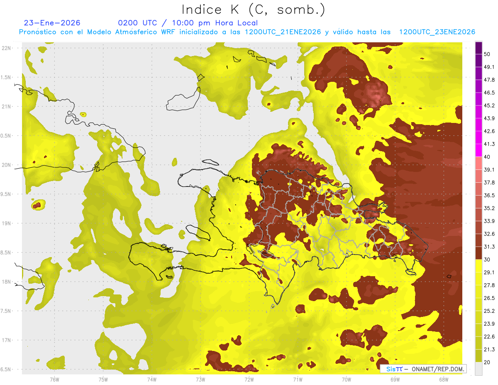Click the longitude axis label '72W'
Screen dimensions: 498x385
tap(249, 380)
